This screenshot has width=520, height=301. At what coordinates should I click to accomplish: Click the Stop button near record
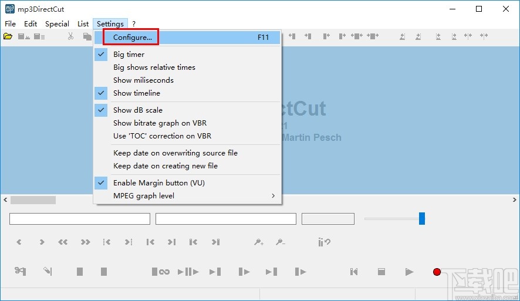(x=381, y=272)
